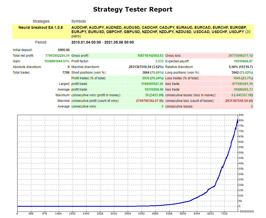Click the Gross profit label
This screenshot has width=266, height=218.
tap(80, 56)
